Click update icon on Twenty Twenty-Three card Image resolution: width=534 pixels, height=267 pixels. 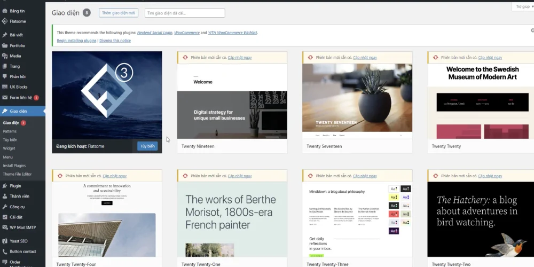coord(310,176)
